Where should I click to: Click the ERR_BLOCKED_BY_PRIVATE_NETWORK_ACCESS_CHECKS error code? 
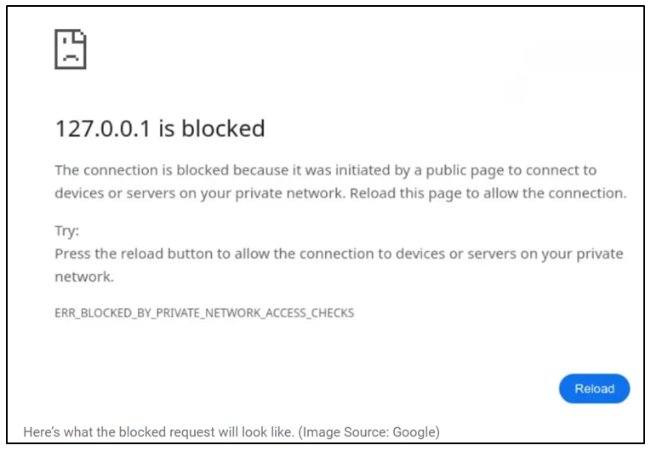[204, 312]
